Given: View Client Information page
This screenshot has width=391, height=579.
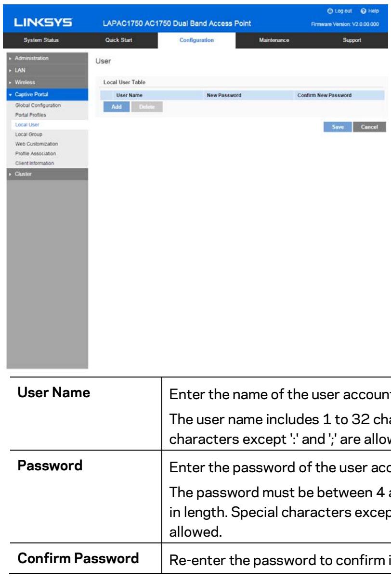Looking at the screenshot, I should 36,164.
